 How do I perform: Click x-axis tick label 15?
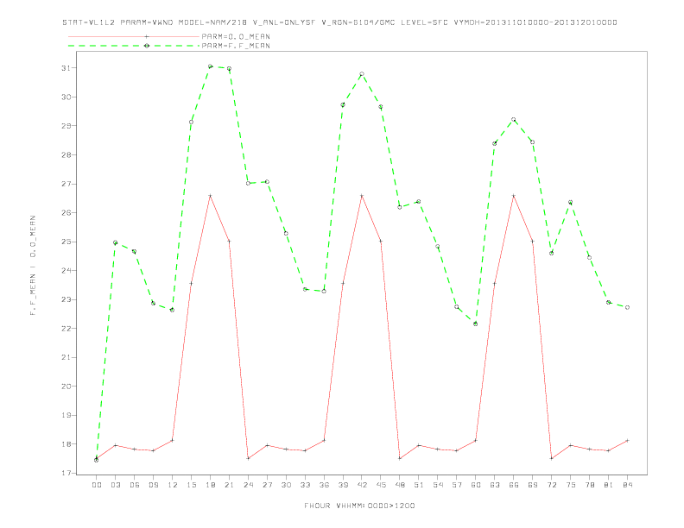(x=191, y=485)
